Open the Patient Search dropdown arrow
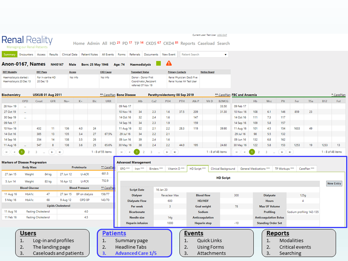The image size is (348, 261). click(225, 55)
